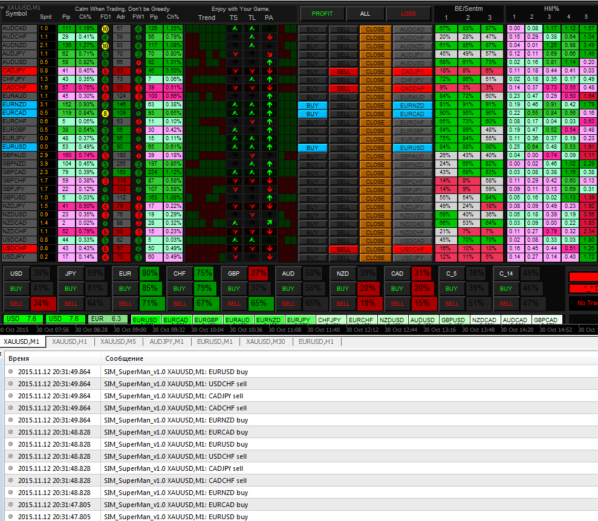Switch to the XAUUSD,M30 chart tab
This screenshot has width=598, height=521.
click(265, 342)
